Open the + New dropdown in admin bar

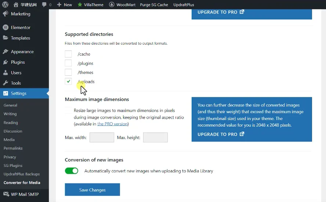(x=65, y=5)
